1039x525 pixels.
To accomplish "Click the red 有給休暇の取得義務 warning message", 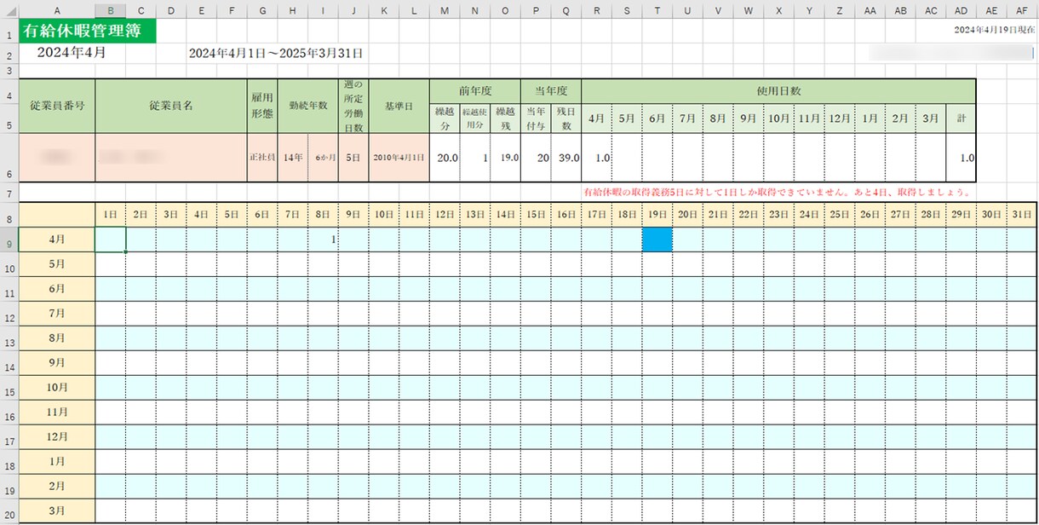I will 777,193.
